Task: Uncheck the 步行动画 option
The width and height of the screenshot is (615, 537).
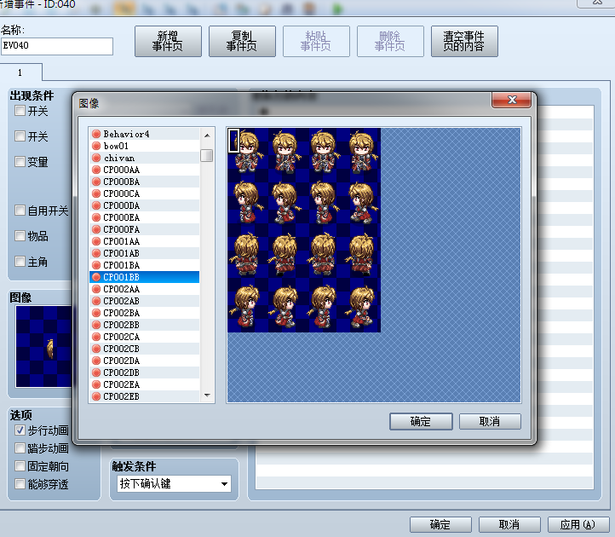Action: coord(20,430)
